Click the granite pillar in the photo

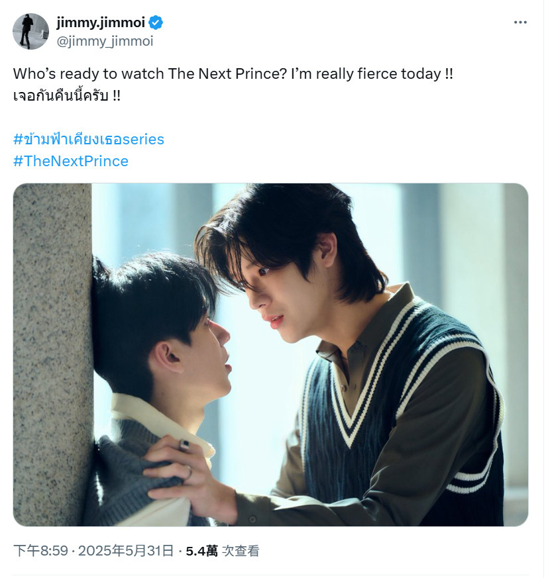pyautogui.click(x=52, y=354)
